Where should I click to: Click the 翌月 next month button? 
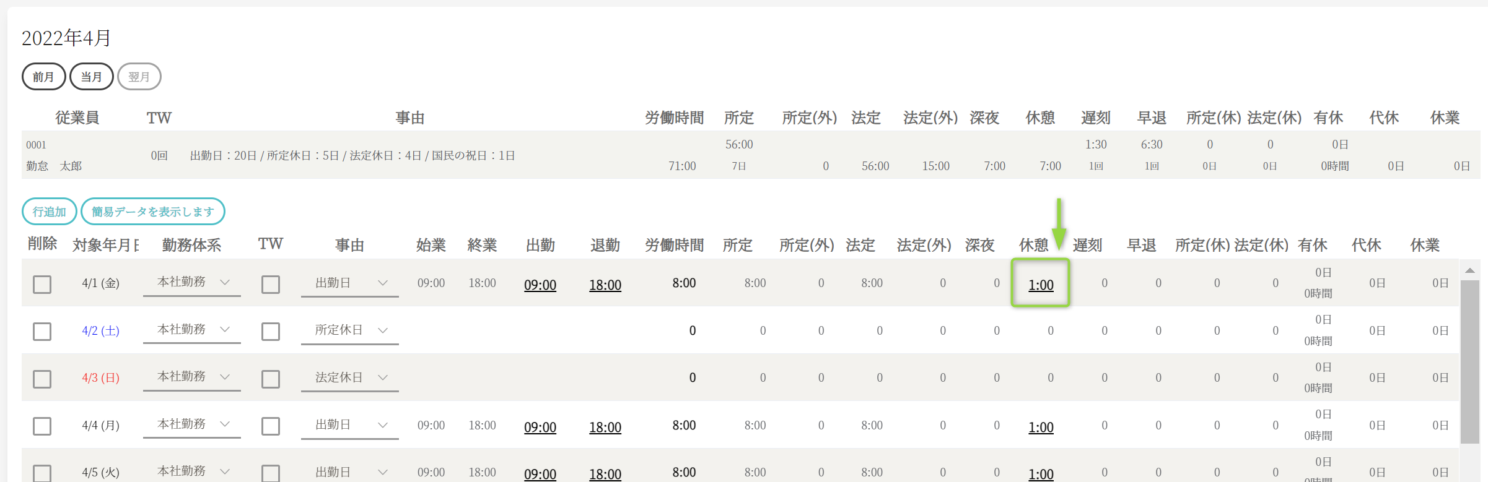(139, 77)
